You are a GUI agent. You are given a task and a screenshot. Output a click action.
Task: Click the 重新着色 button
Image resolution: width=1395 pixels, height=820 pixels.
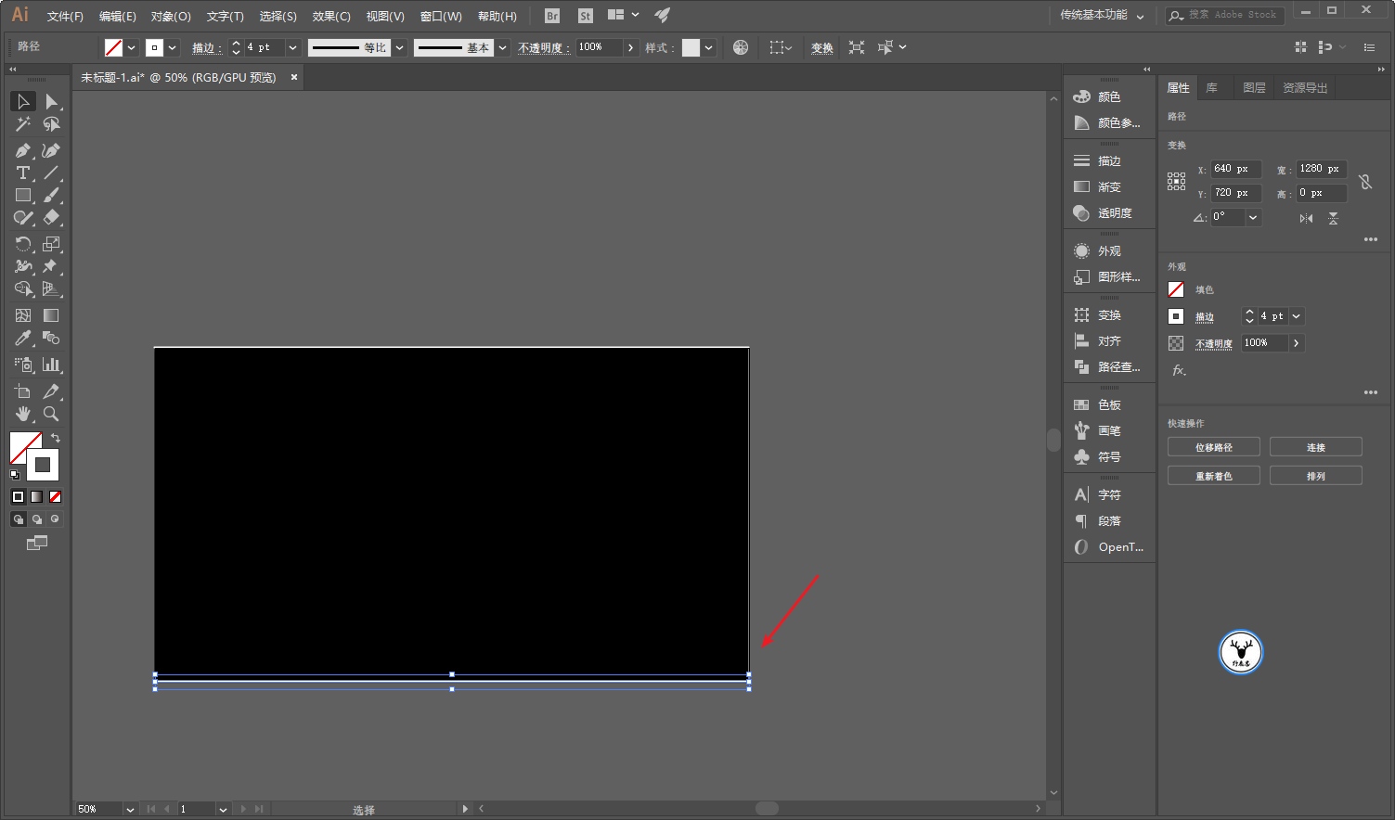[x=1214, y=476]
